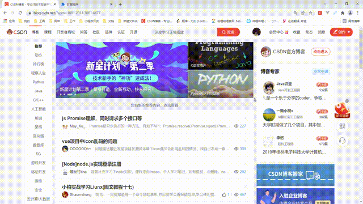The height and width of the screenshot is (204, 363).
Task: Go back with the browser back arrow
Action: click(x=5, y=13)
